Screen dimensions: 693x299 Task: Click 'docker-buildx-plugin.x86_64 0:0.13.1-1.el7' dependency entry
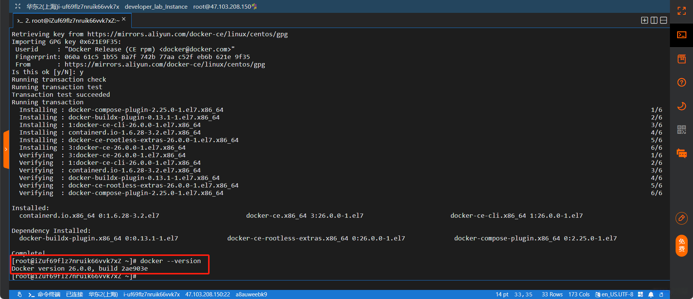pyautogui.click(x=99, y=238)
